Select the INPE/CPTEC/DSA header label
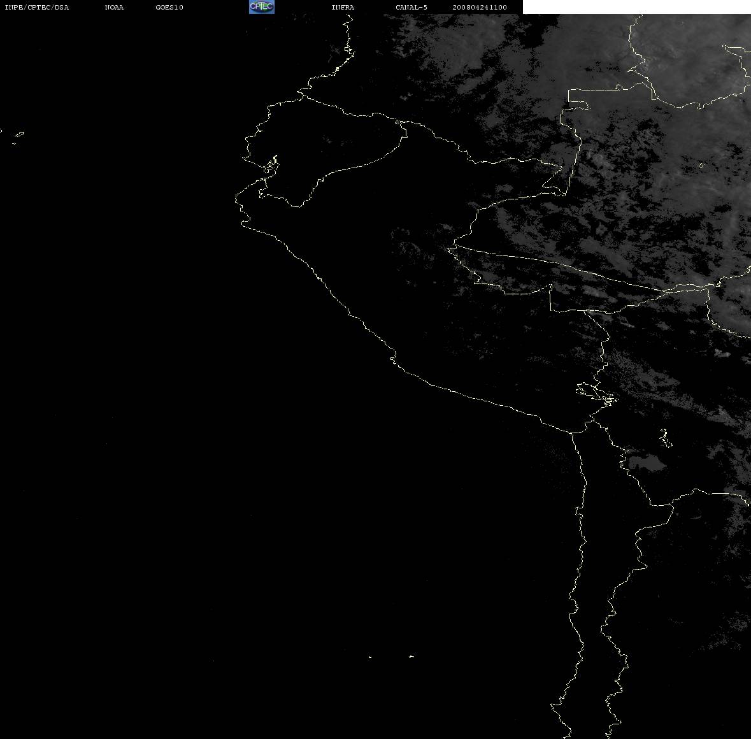The image size is (751, 739). coord(37,7)
